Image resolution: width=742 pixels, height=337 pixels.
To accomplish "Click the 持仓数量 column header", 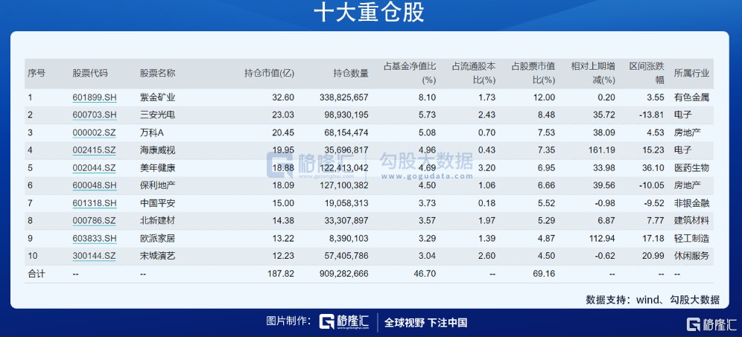I will click(x=350, y=73).
